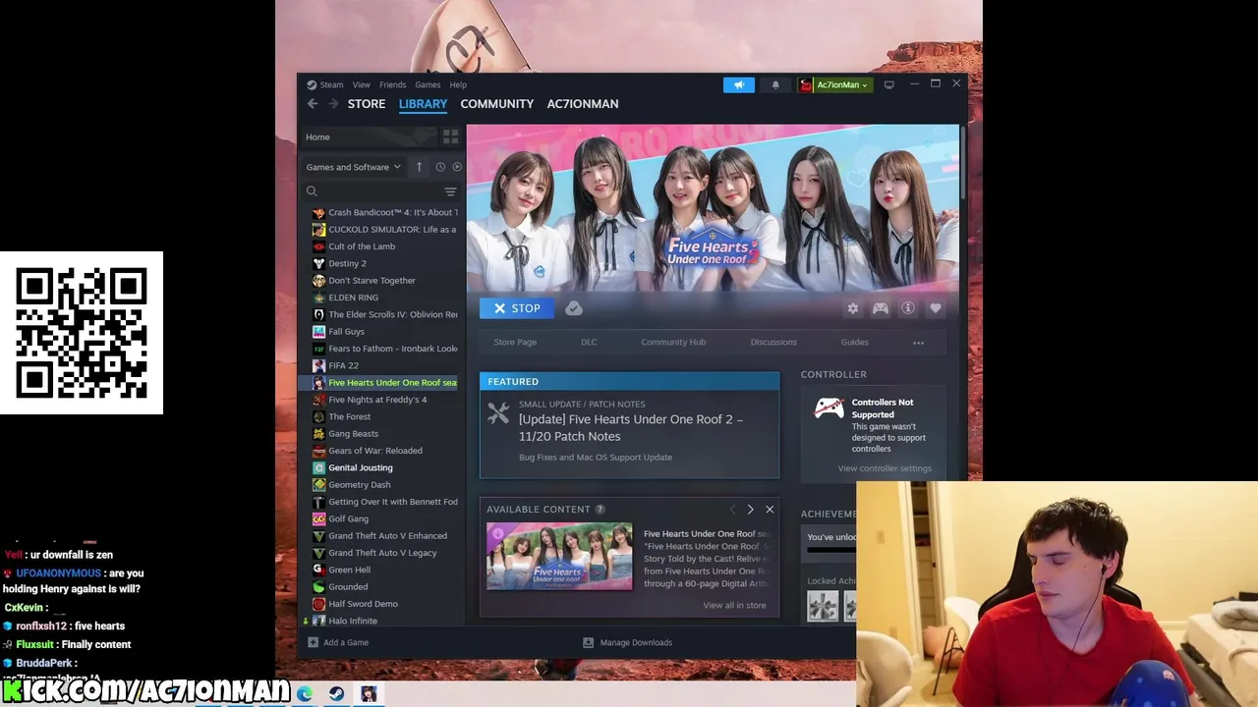Image resolution: width=1258 pixels, height=707 pixels.
Task: Open the Steam menu
Action: click(325, 84)
